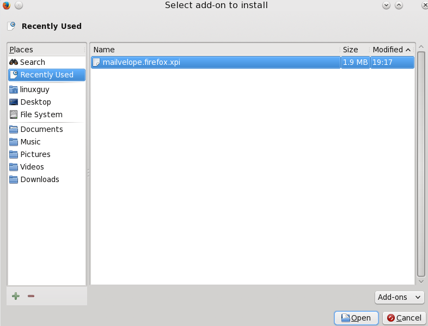Viewport: 428px width, 326px height.
Task: Remove bookmark with red minus icon
Action: coord(31,296)
